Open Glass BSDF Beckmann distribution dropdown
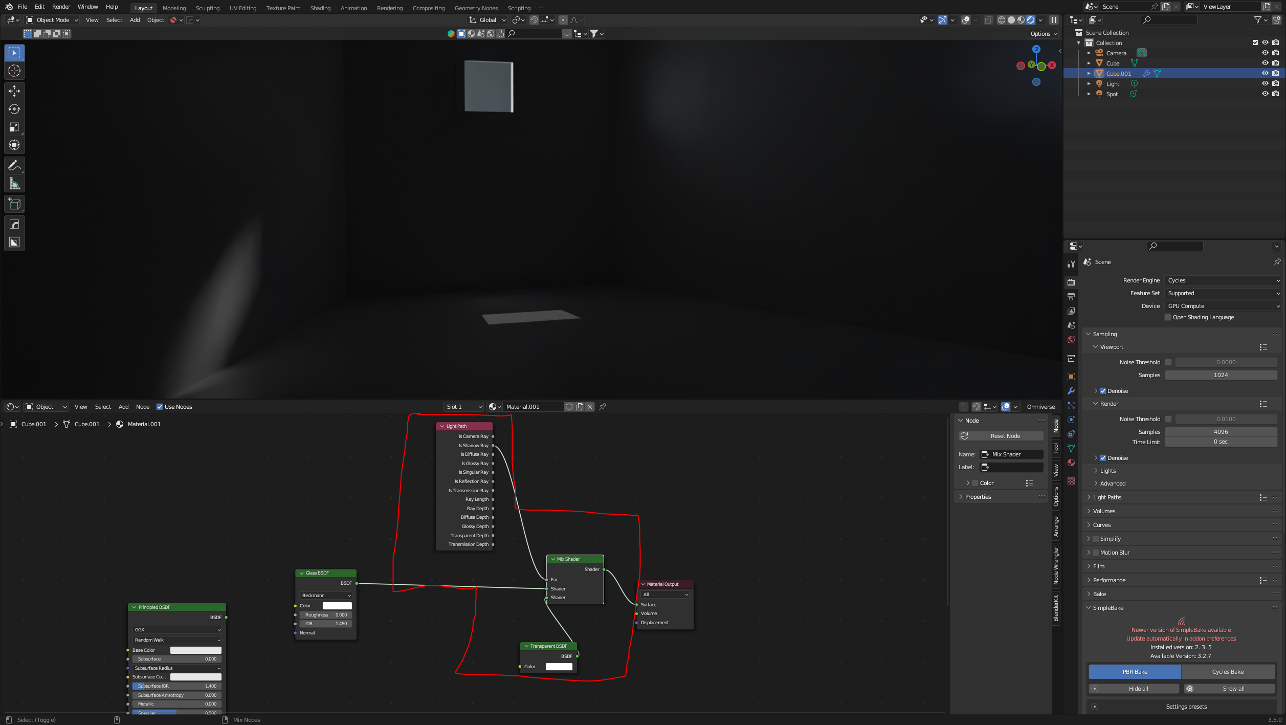This screenshot has width=1286, height=725. coord(326,596)
